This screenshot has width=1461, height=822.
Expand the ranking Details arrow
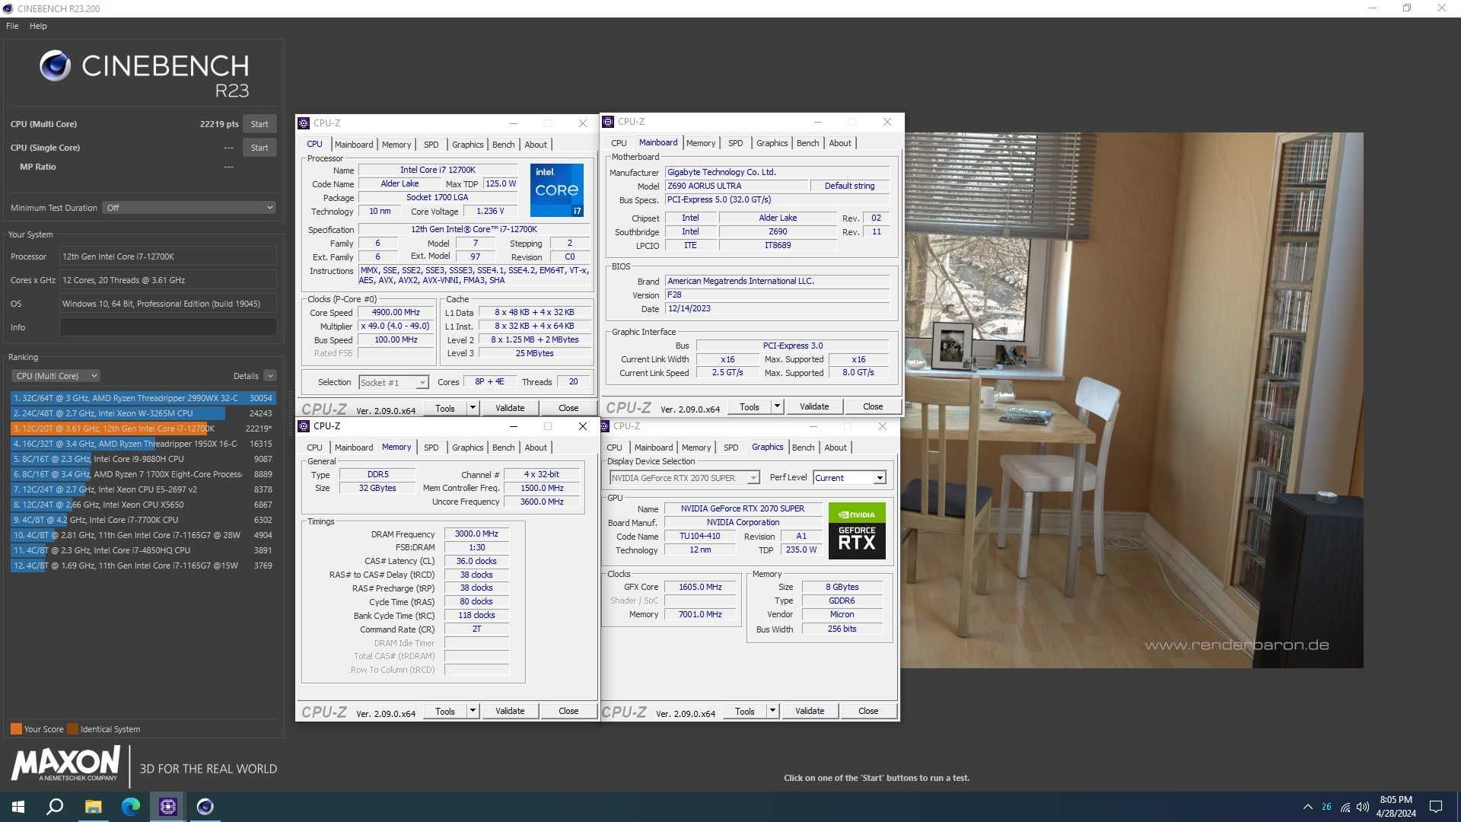click(270, 376)
